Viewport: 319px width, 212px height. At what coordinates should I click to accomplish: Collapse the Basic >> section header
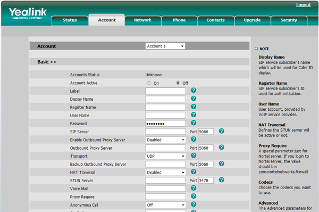click(47, 62)
